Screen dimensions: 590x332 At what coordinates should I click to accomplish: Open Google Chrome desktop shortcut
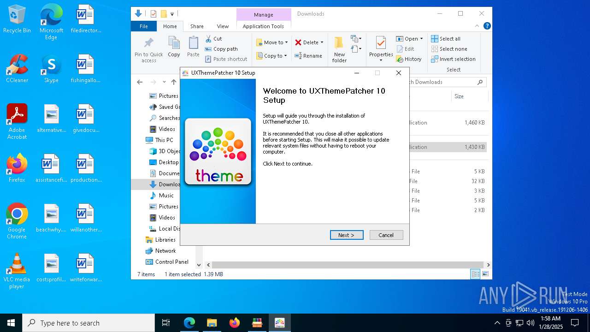(x=17, y=221)
